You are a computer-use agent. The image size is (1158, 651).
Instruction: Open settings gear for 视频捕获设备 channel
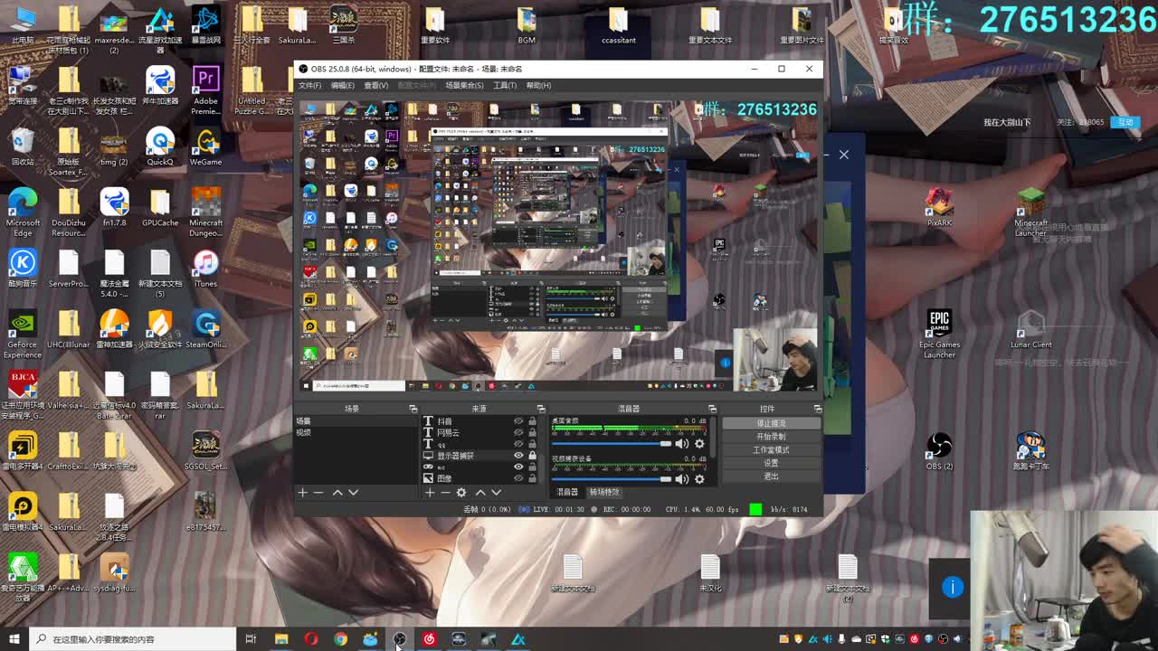(699, 479)
